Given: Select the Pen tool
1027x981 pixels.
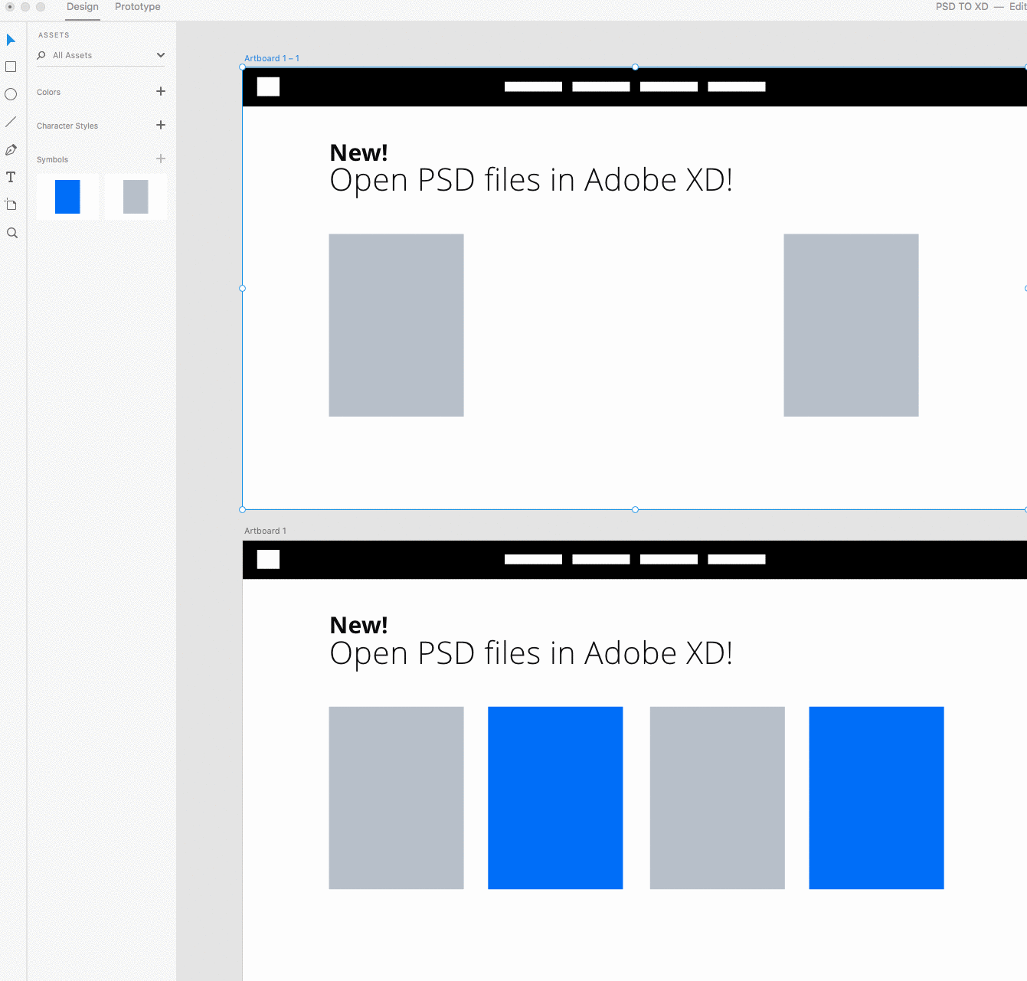Looking at the screenshot, I should pos(11,149).
